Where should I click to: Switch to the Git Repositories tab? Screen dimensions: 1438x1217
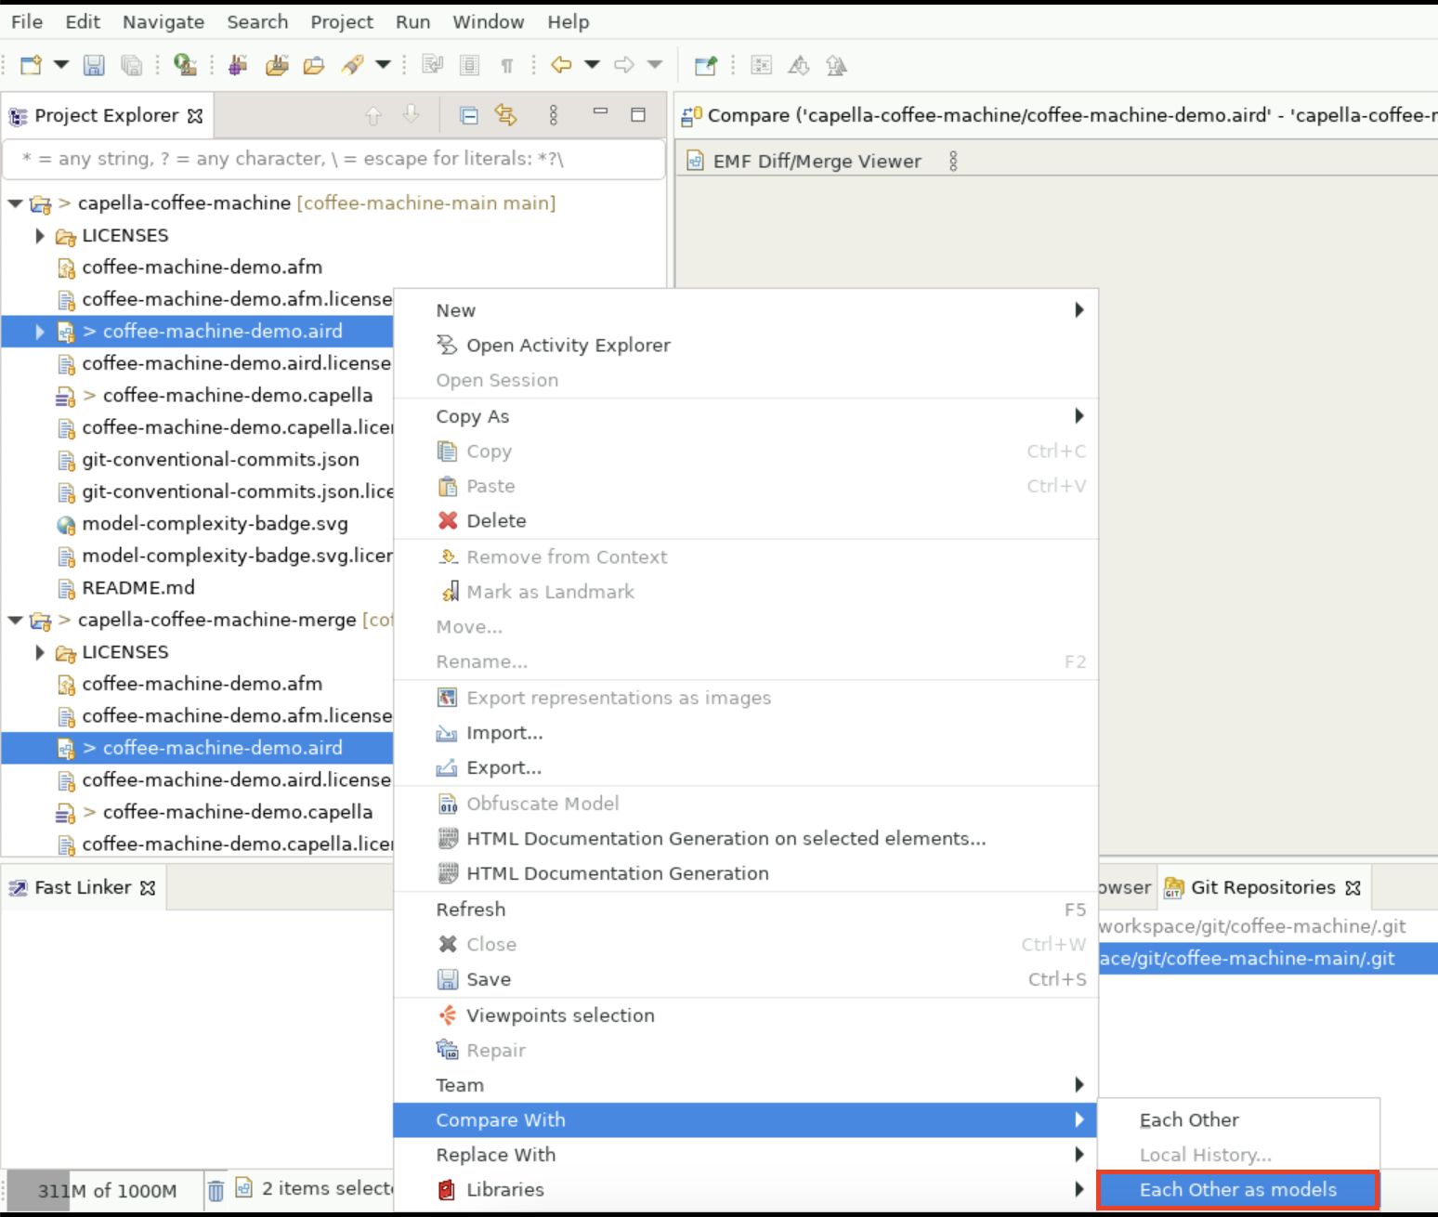coord(1263,887)
